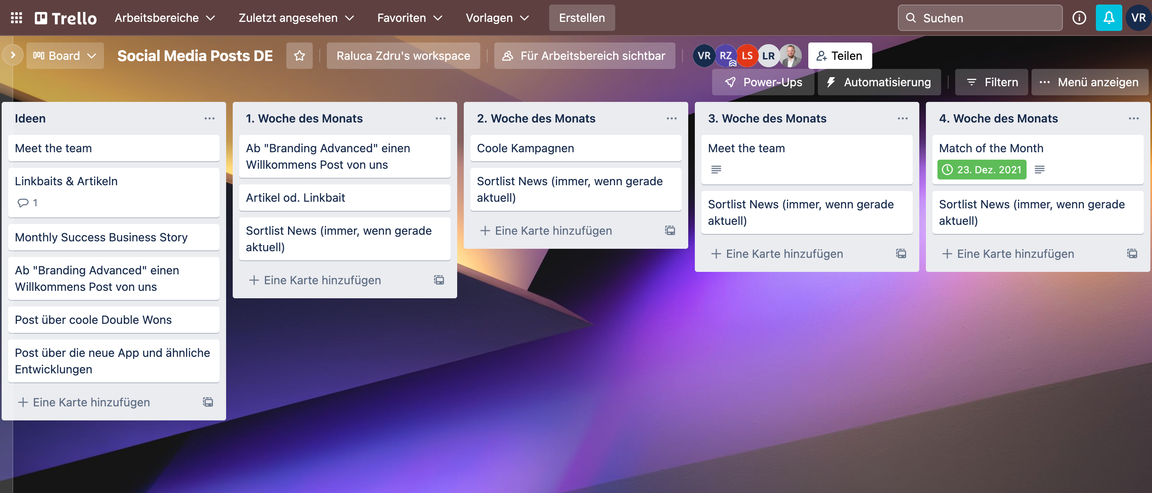Click the Trello logo
This screenshot has height=493, width=1152.
click(x=66, y=18)
